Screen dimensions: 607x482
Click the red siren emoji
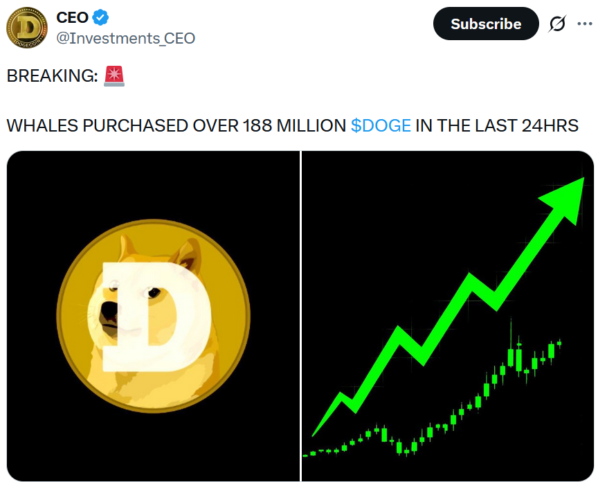coord(114,77)
